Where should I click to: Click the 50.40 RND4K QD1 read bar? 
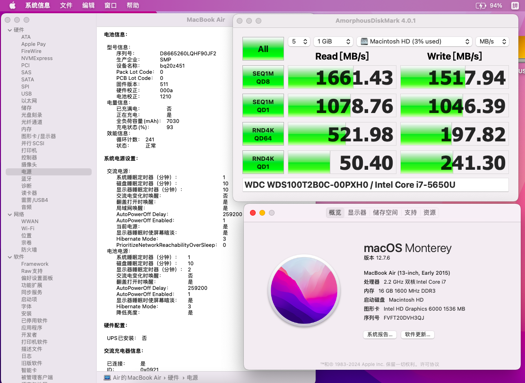point(342,163)
